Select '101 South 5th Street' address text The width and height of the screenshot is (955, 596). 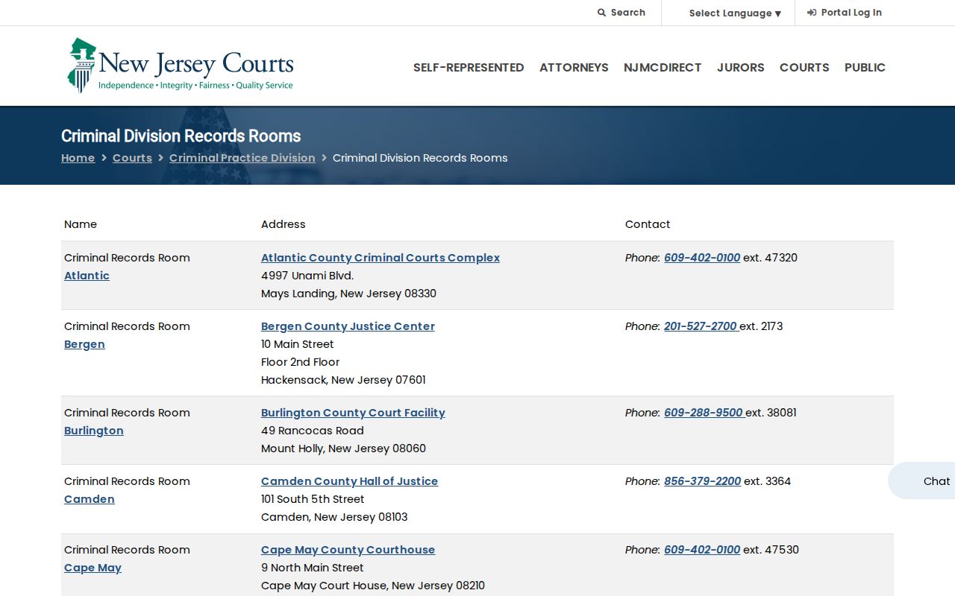pos(313,499)
